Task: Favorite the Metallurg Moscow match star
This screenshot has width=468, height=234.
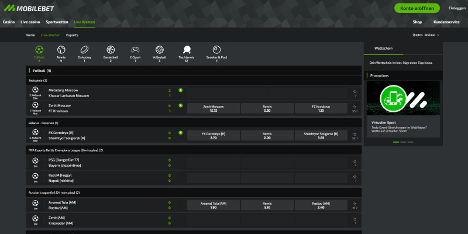Action: 355,92
